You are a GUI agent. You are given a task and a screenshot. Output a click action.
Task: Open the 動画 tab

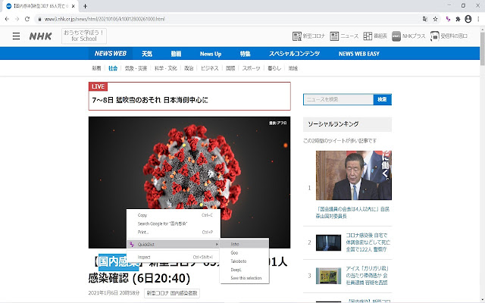tap(176, 54)
